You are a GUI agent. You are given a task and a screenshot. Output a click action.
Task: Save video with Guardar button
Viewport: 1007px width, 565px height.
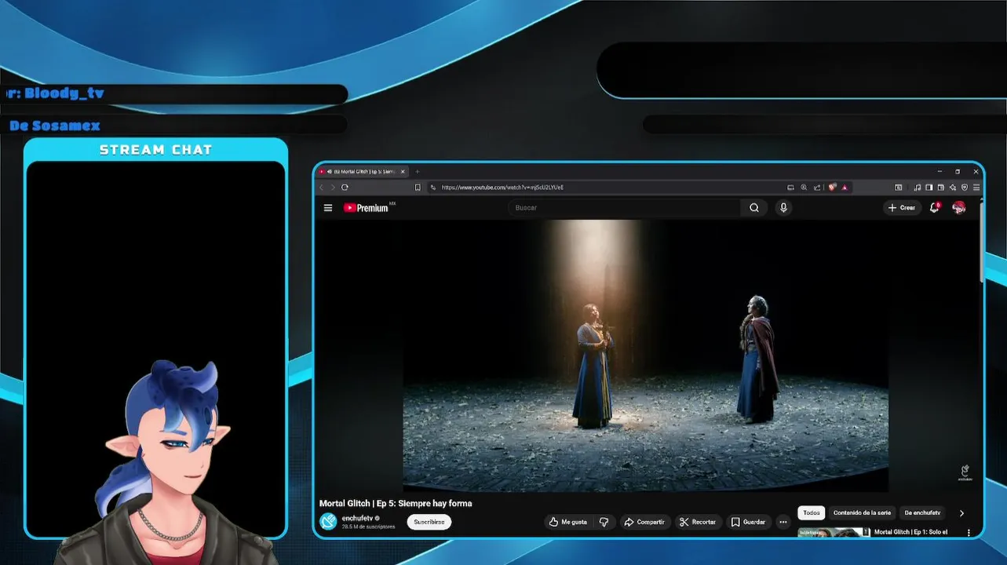[748, 522]
